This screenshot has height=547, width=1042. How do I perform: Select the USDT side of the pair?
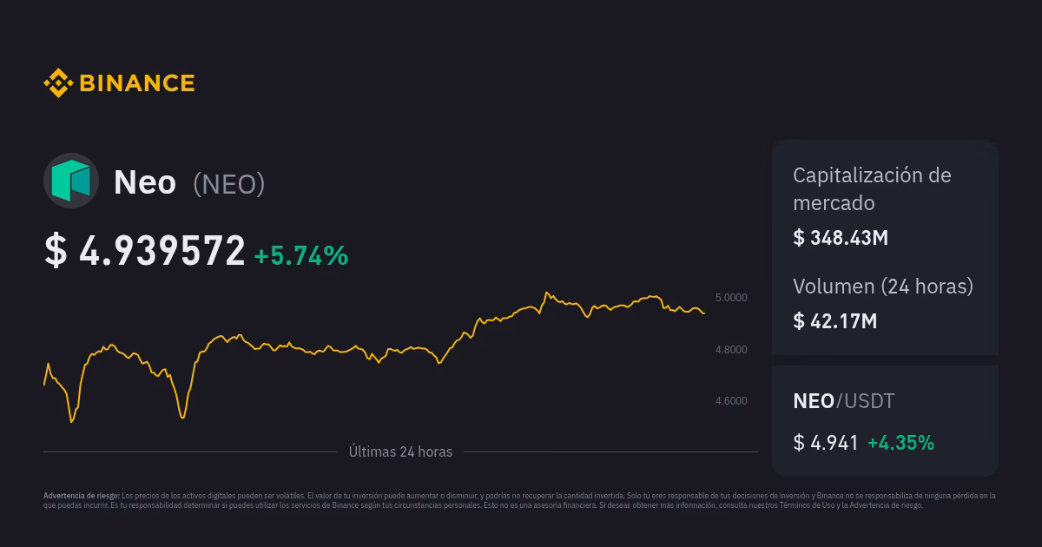click(864, 401)
